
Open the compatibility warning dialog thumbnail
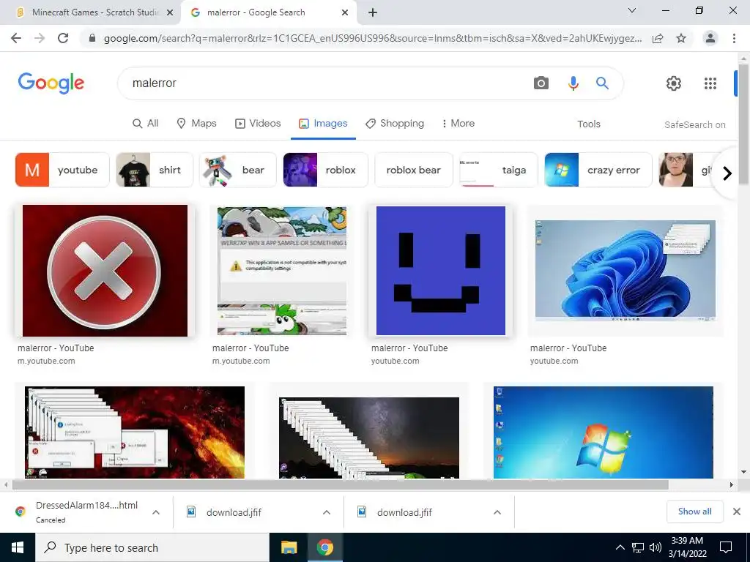tap(282, 271)
